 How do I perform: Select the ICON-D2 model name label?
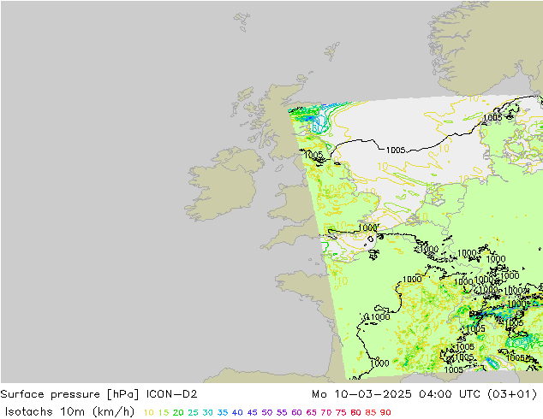172,394
